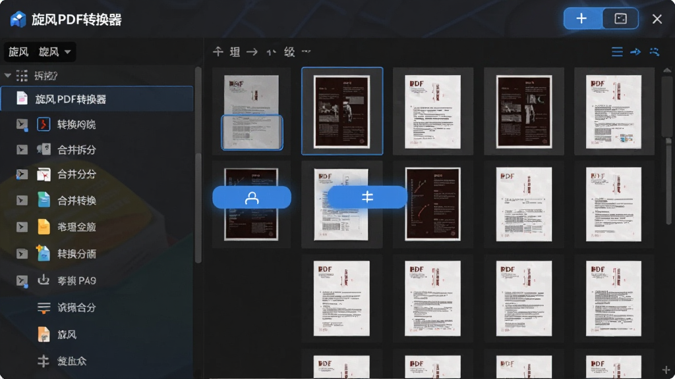Click the right arrow icon in the left toolbar group
This screenshot has height=379, width=675.
point(252,52)
